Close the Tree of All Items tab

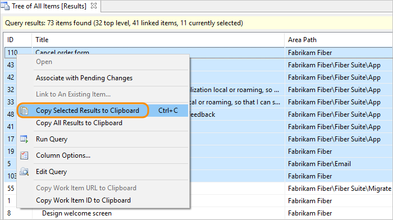point(94,6)
